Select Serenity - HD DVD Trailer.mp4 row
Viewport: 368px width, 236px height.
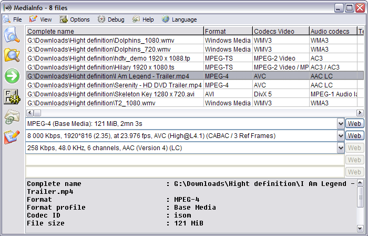pos(195,85)
